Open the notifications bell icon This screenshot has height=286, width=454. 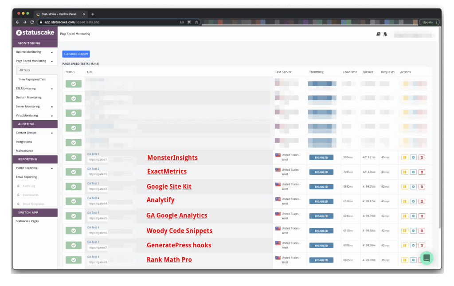(x=385, y=34)
